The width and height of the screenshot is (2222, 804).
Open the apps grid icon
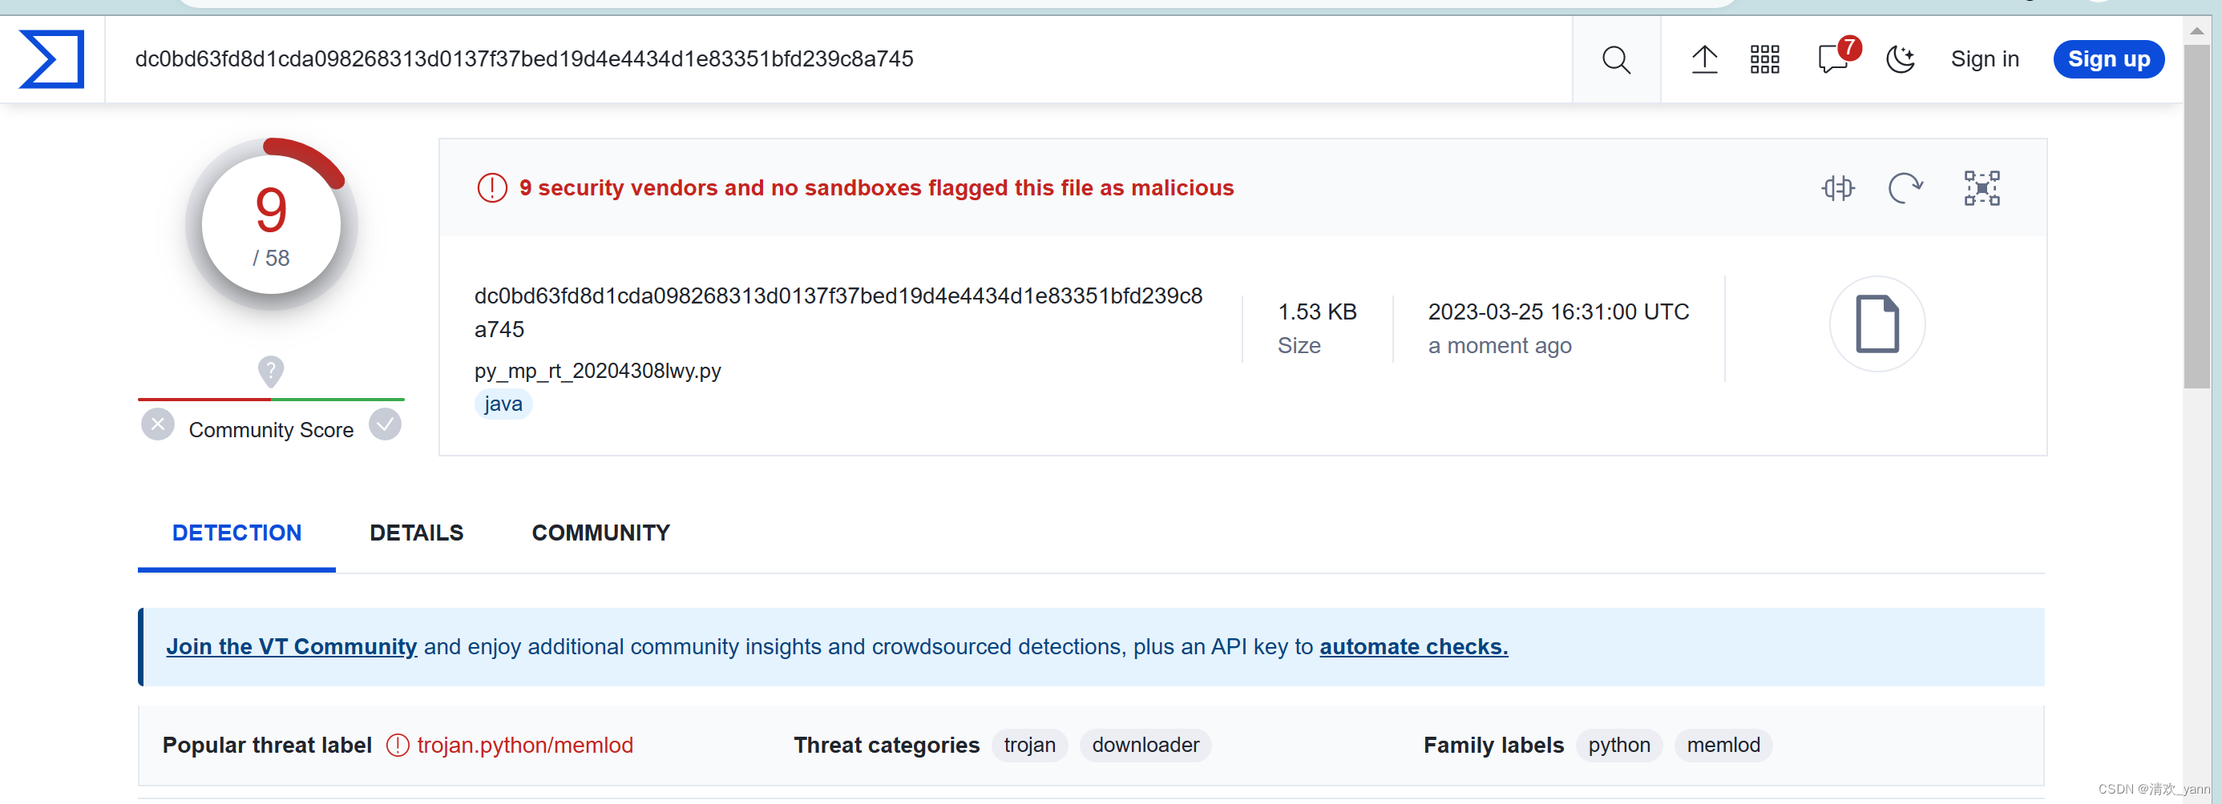point(1764,59)
